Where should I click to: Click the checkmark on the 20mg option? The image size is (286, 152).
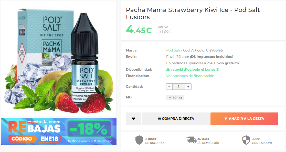170,97
